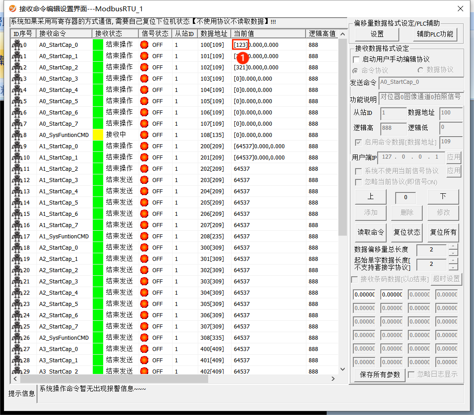Click red signal light of A1_StartCap_0
This screenshot has width=474, height=415.
point(144,146)
